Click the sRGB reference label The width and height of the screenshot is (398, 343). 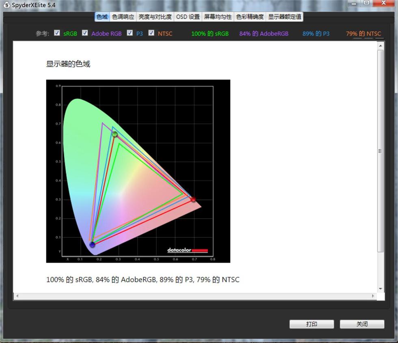pos(70,34)
